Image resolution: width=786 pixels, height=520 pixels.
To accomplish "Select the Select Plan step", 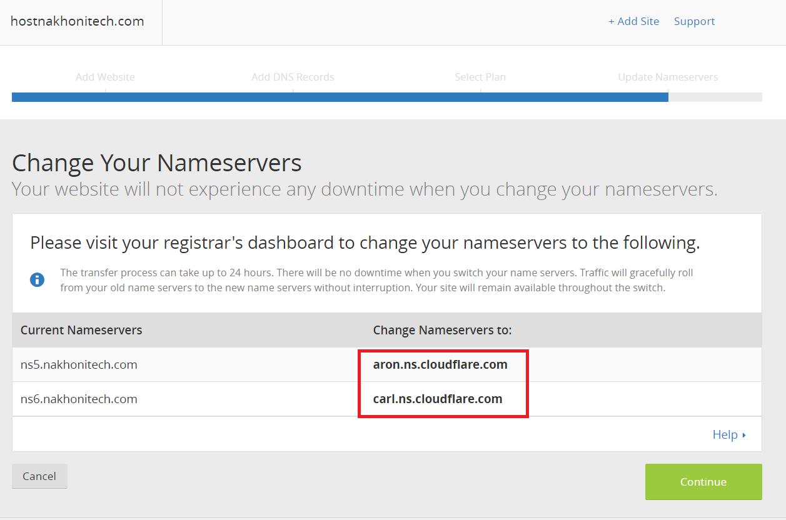I will (x=480, y=77).
